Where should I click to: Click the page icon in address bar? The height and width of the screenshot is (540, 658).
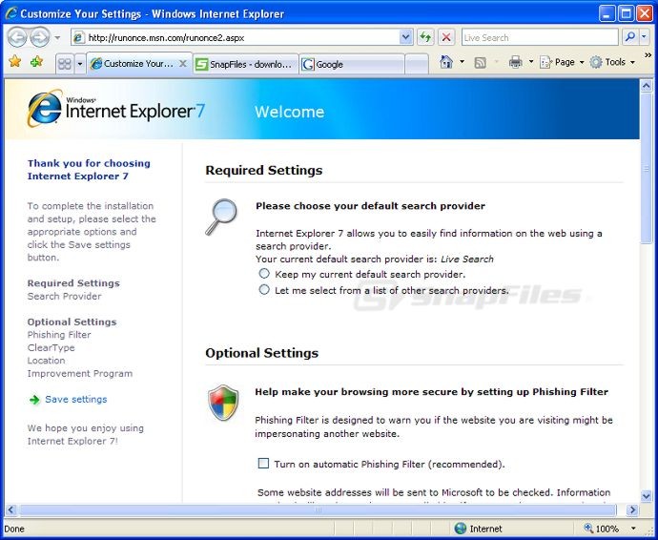click(78, 38)
